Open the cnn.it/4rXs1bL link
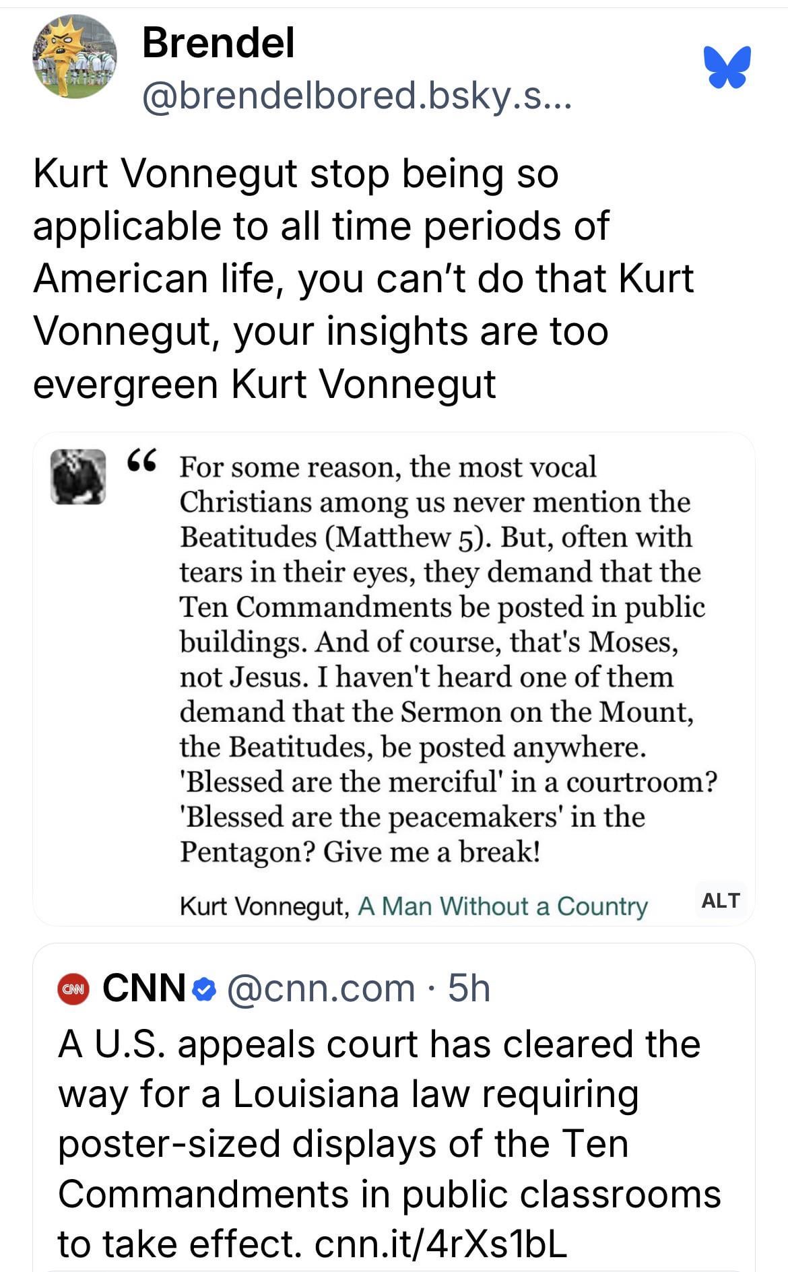788x1272 pixels. coord(441,1244)
